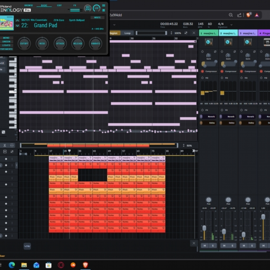Click the piano roll settings sliders icon
This screenshot has width=270, height=270.
pos(186,33)
